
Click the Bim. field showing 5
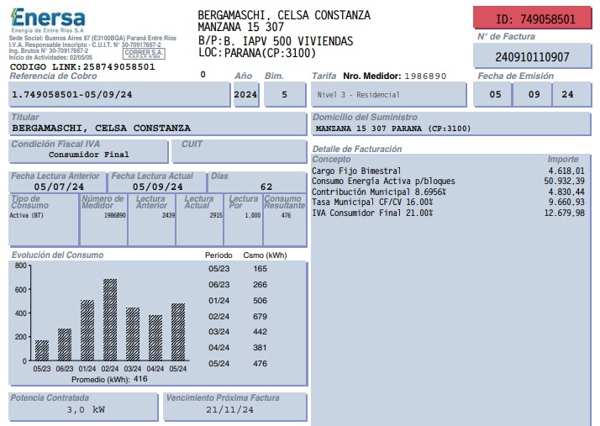click(283, 95)
